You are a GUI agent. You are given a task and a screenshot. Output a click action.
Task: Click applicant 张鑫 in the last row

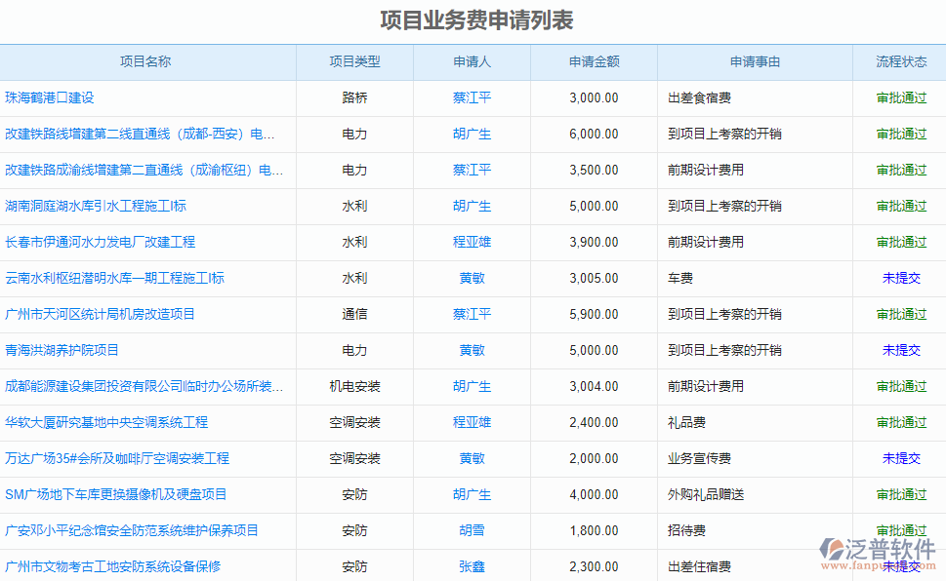coord(472,566)
